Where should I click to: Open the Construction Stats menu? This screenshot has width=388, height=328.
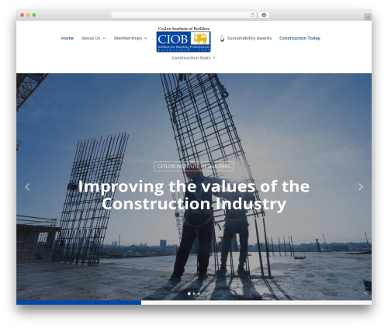(191, 58)
